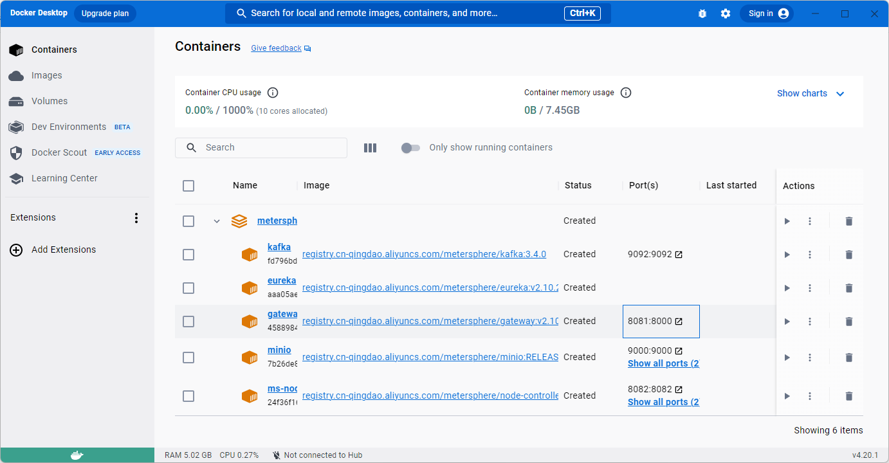The width and height of the screenshot is (889, 463).
Task: Select Volumes from the sidebar
Action: (49, 101)
